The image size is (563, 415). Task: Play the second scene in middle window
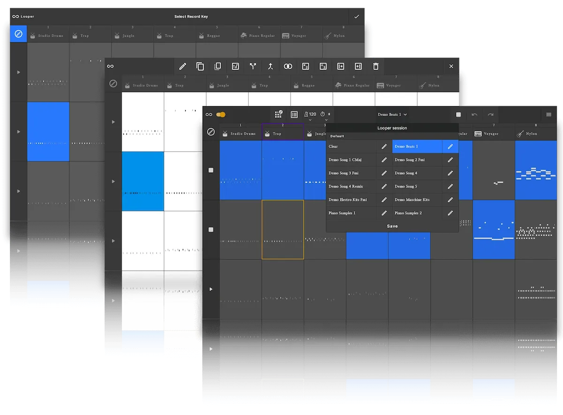point(113,181)
